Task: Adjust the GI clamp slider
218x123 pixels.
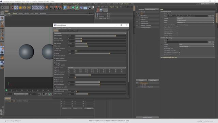Action: (101, 53)
